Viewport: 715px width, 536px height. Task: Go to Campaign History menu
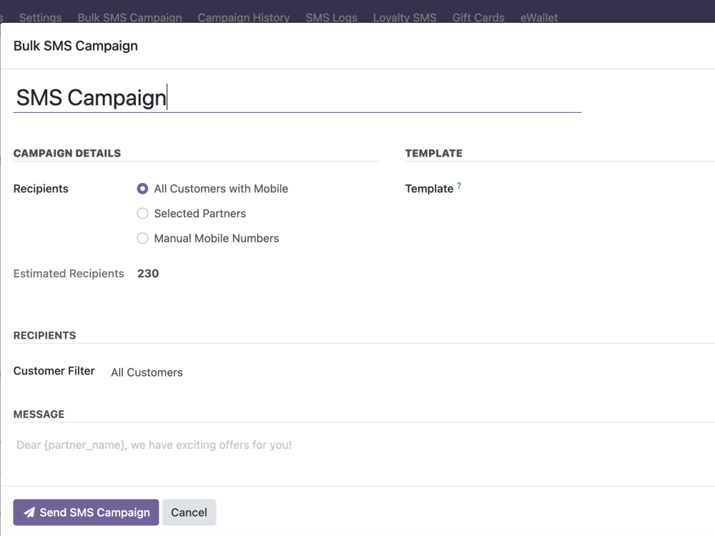244,17
